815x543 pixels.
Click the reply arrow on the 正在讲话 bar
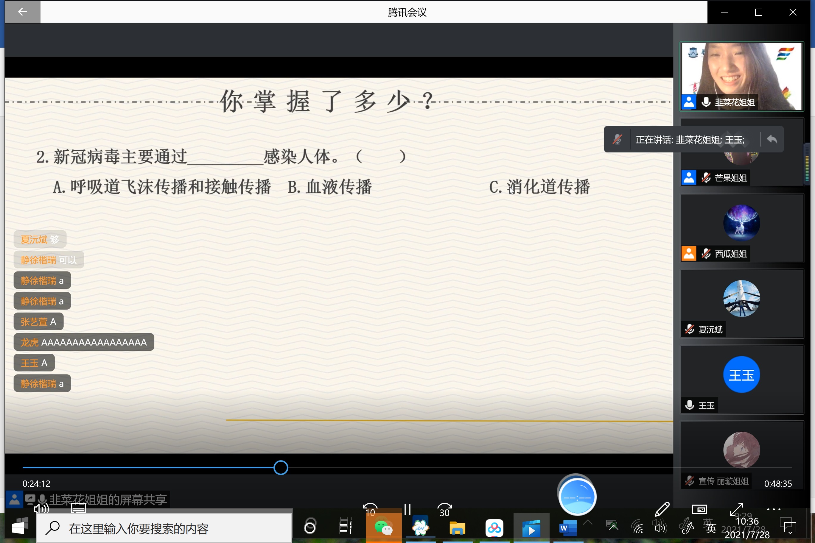point(772,140)
